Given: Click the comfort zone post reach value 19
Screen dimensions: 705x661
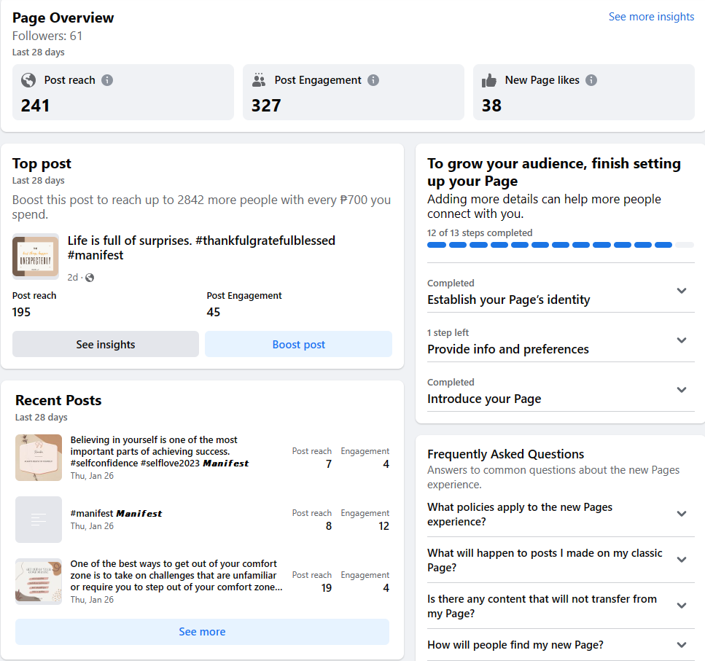Looking at the screenshot, I should [x=327, y=587].
